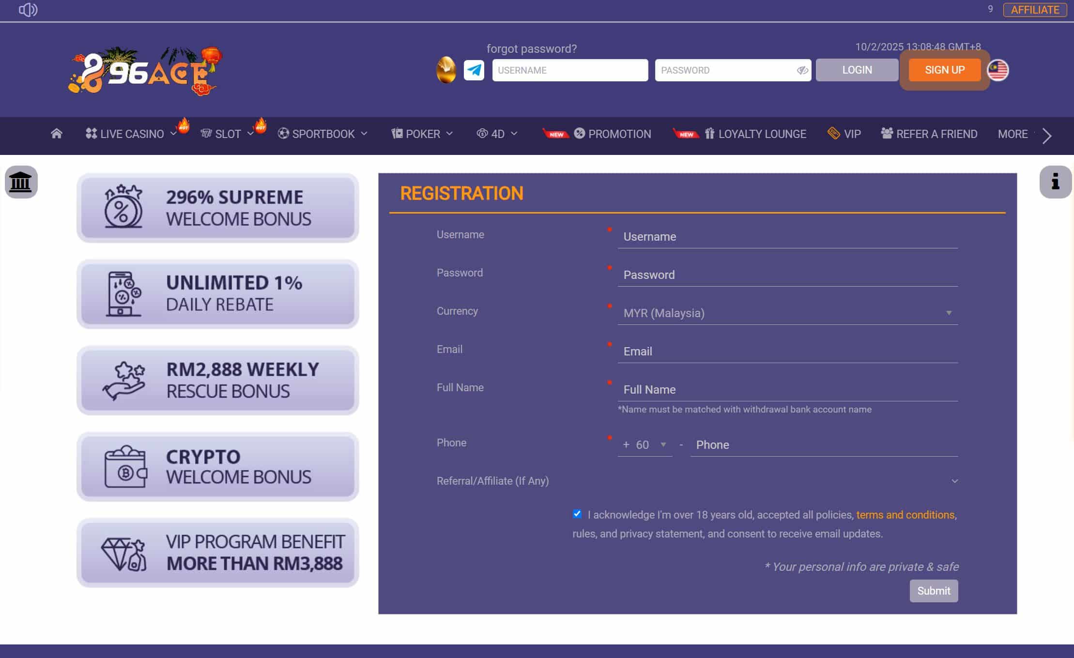Expand the Referral/Affiliate section
Screen dimensions: 1074x658
697,481
